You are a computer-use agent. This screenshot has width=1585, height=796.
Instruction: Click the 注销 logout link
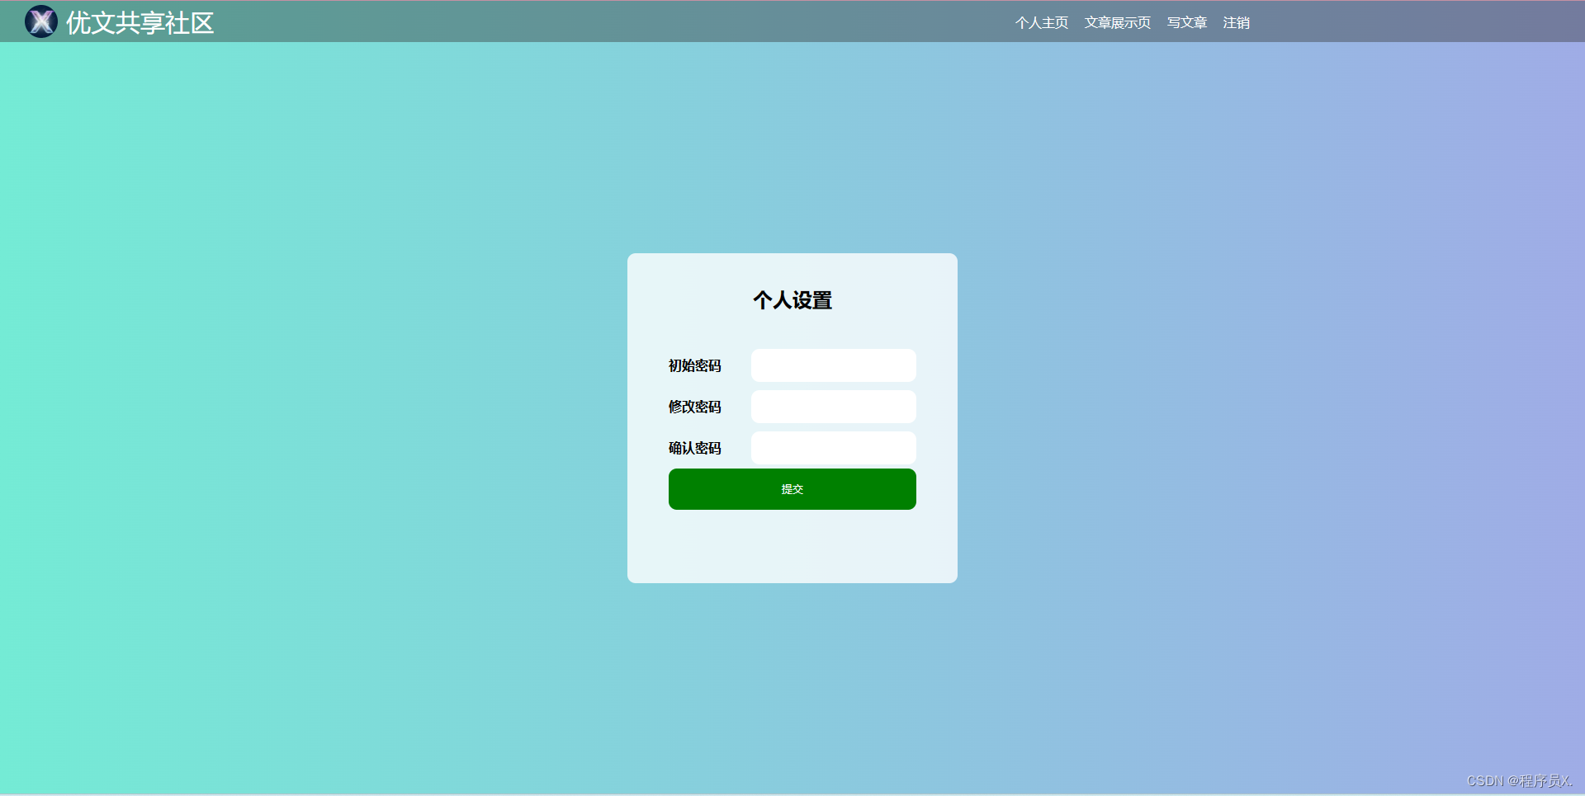point(1237,23)
